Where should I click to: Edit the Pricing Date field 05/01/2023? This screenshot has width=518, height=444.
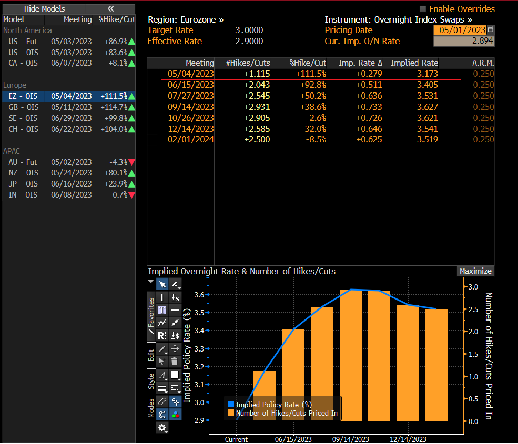pos(460,30)
